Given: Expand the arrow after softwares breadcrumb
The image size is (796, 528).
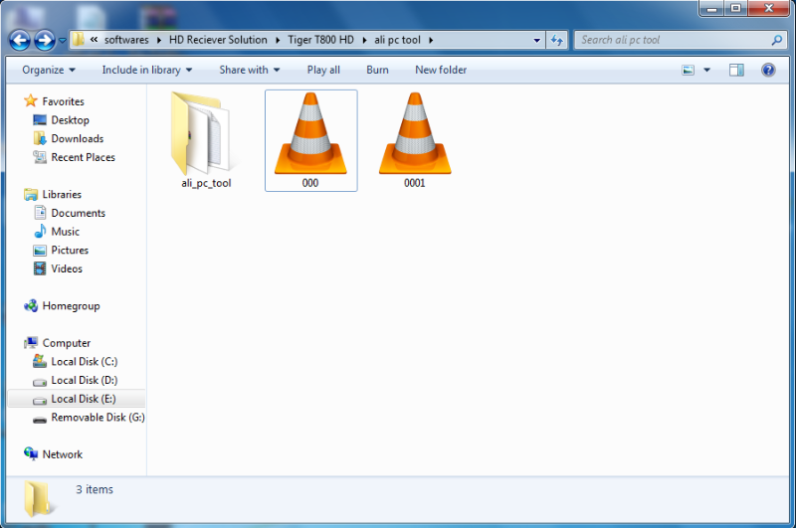Looking at the screenshot, I should coord(159,40).
